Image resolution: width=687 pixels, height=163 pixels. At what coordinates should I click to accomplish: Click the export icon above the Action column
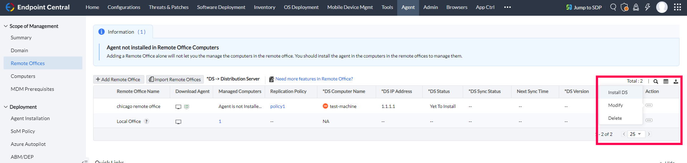pos(676,81)
